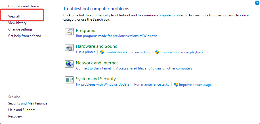
Task: Select Run maintenance tasks link
Action: [152, 84]
